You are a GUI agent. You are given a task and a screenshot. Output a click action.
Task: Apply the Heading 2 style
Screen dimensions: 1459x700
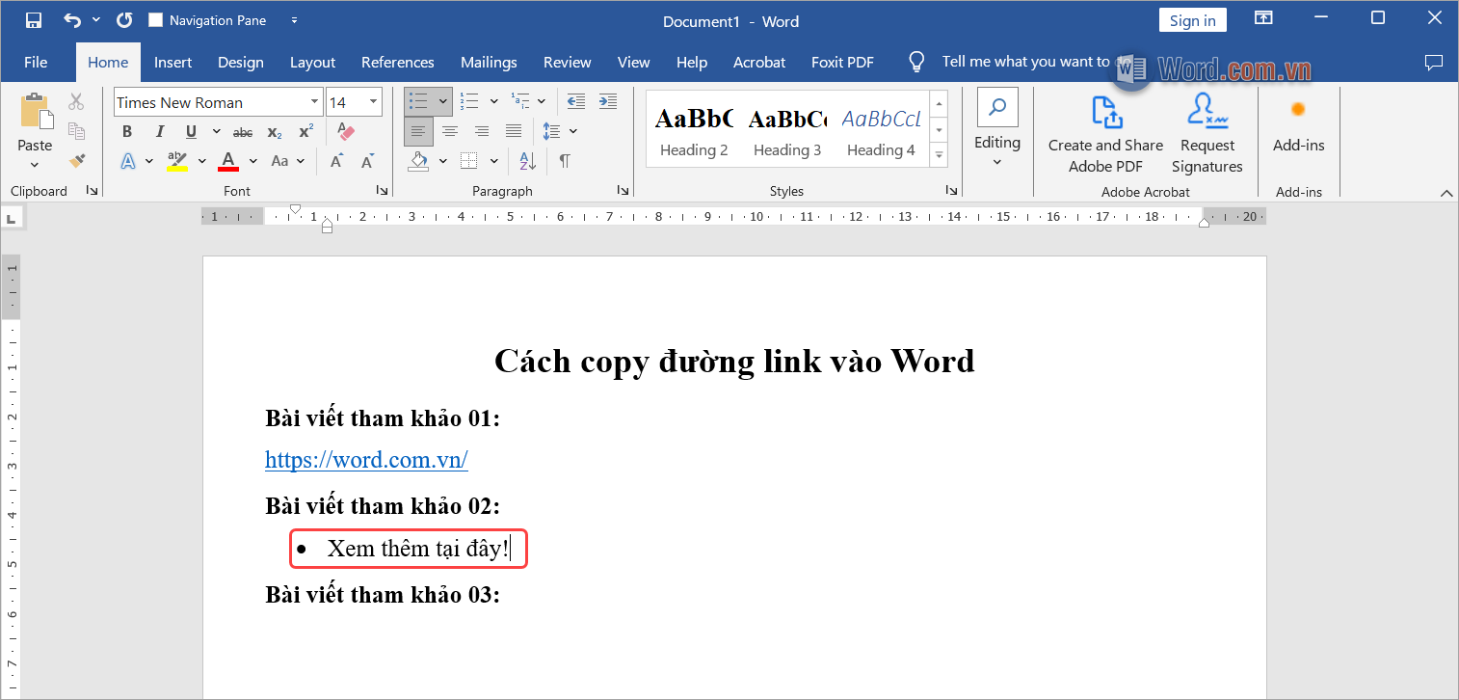coord(694,128)
